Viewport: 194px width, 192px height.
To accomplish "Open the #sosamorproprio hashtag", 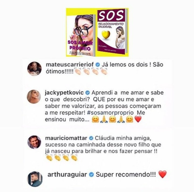I will tap(110, 113).
